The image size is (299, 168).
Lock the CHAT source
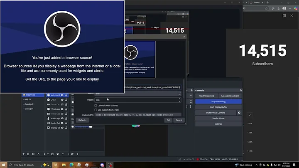tap(66, 100)
